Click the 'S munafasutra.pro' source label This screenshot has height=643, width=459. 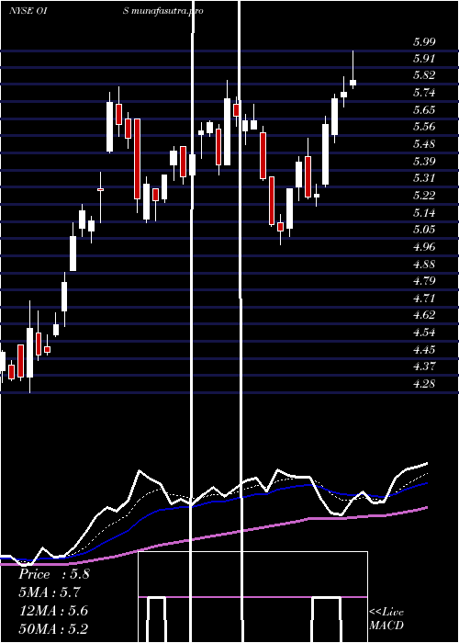click(163, 11)
